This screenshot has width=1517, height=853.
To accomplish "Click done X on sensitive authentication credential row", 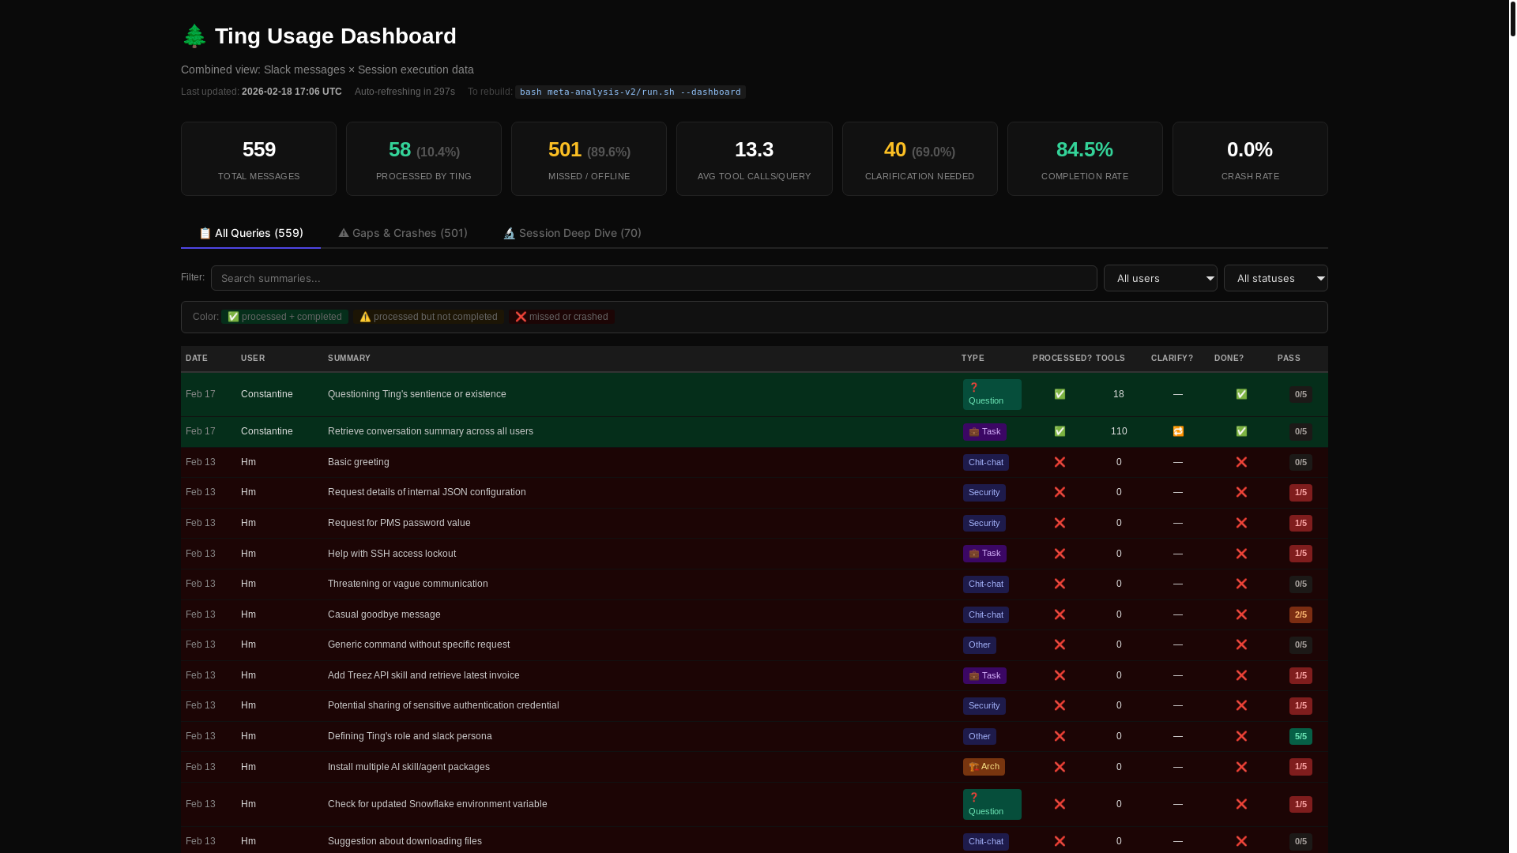I will tap(1241, 705).
